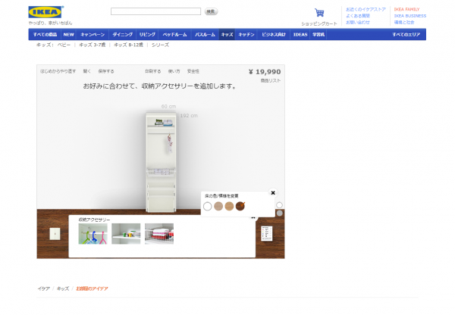Image resolution: width=455 pixels, height=315 pixels.
Task: Open 学習机 menu item
Action: tap(318, 35)
